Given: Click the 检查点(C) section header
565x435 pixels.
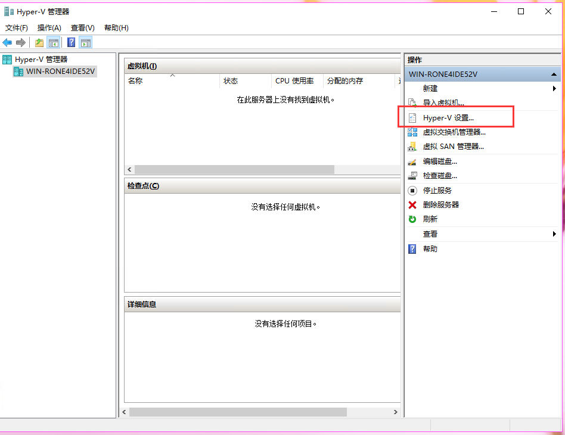Looking at the screenshot, I should click(x=262, y=186).
